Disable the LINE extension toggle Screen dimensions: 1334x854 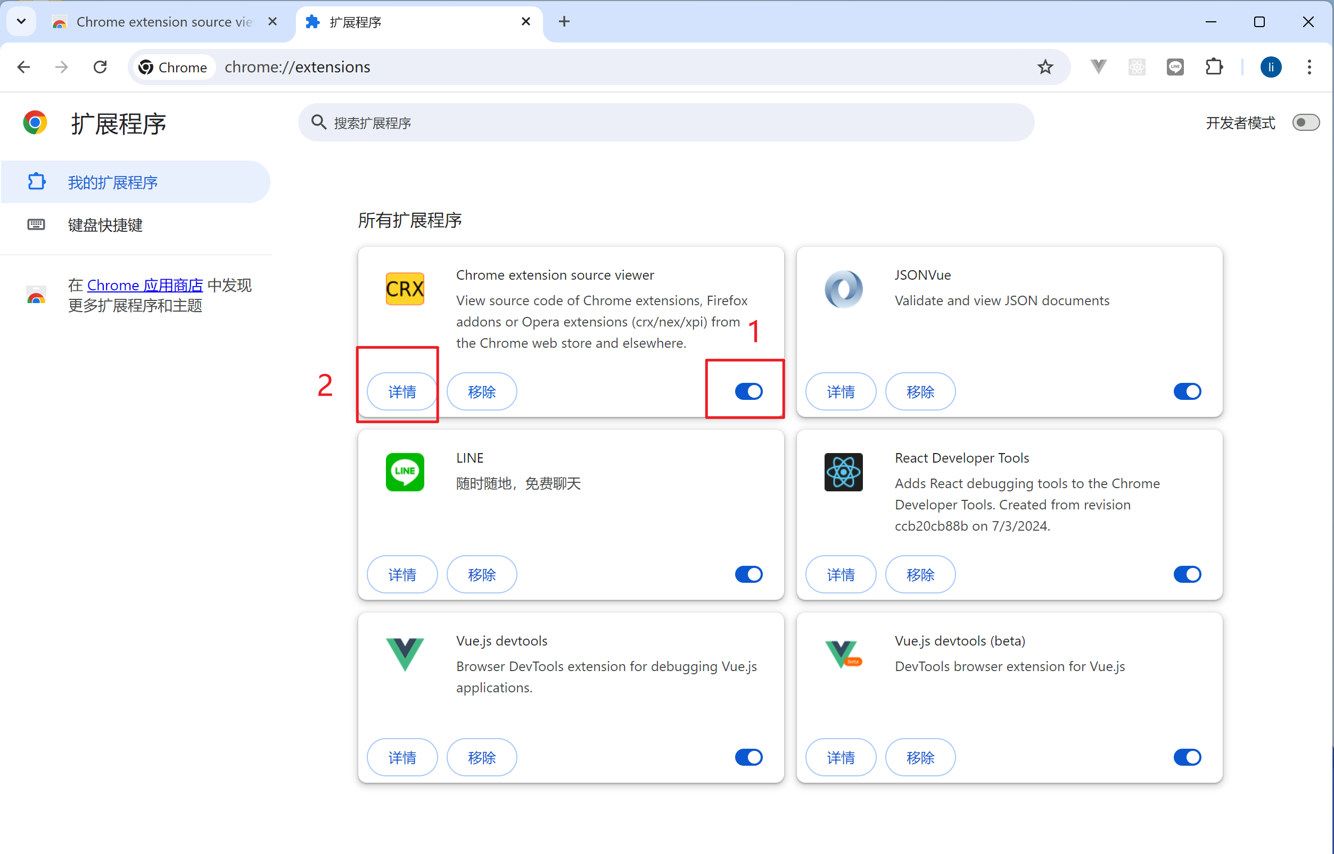(748, 574)
